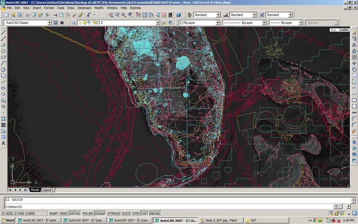Click the Windows Start button
This screenshot has height=224, width=358.
pos(8,220)
